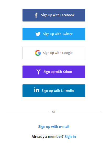Use the Sign up with LinkedIn button

pos(54,91)
